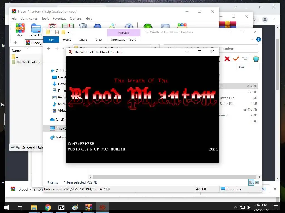This screenshot has width=285, height=213.
Task: Open the Options menu in WinRAR
Action: point(76,19)
